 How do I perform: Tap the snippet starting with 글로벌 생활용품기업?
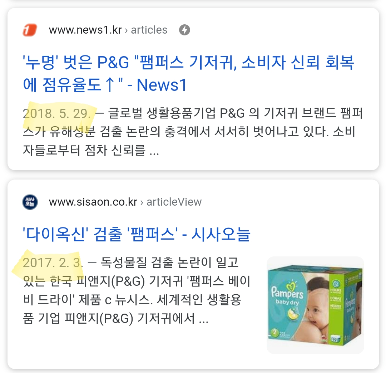coord(193,132)
